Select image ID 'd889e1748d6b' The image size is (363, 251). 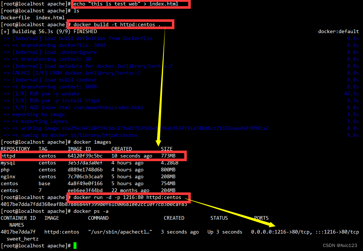pos(85,170)
